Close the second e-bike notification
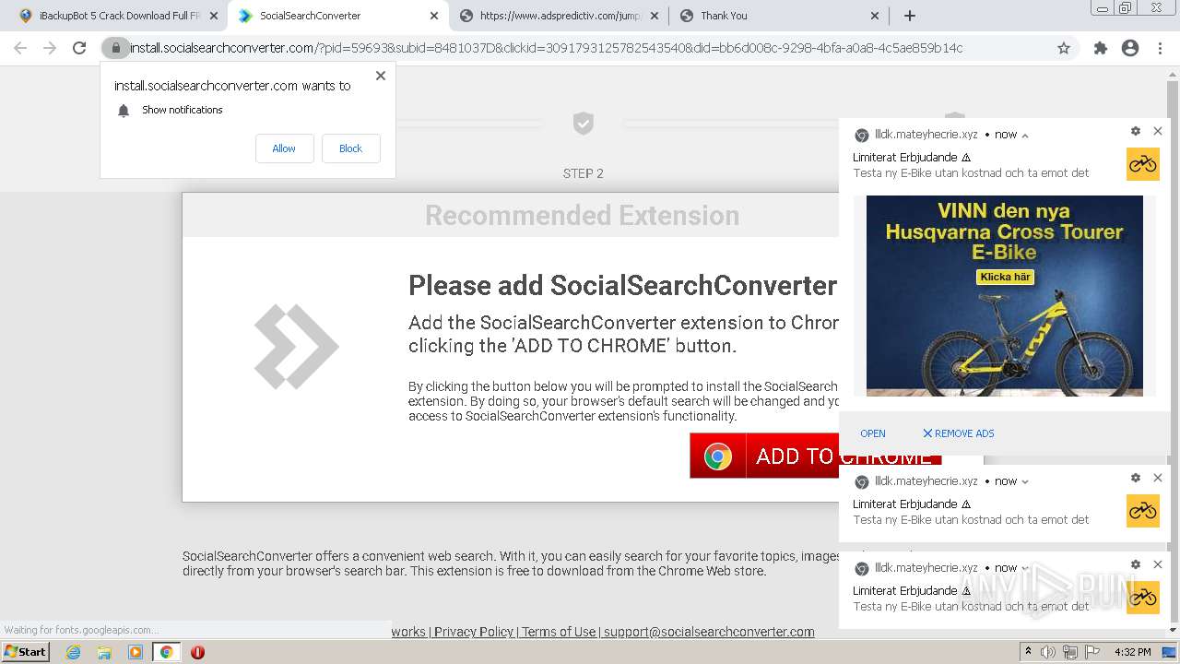The height and width of the screenshot is (664, 1180). pos(1158,478)
